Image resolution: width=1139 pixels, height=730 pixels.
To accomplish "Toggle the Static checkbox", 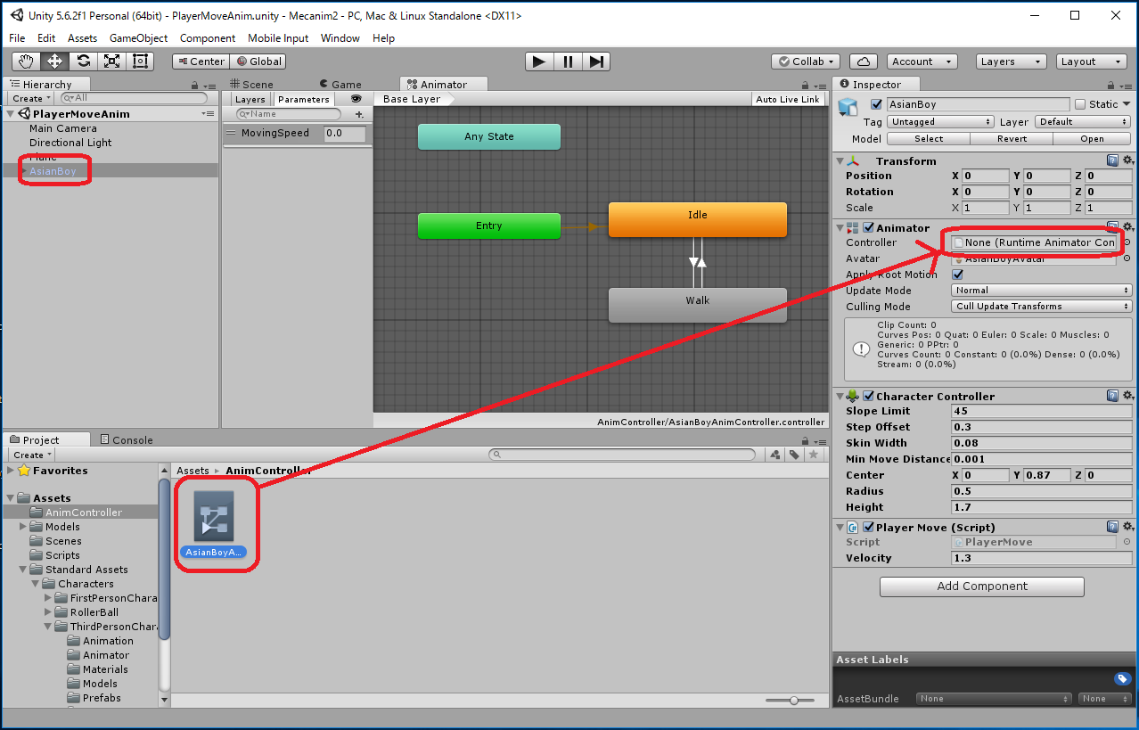I will pyautogui.click(x=1080, y=104).
